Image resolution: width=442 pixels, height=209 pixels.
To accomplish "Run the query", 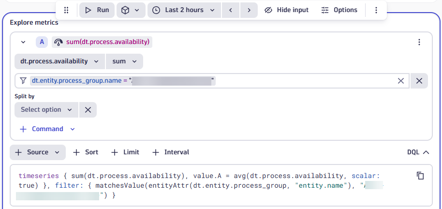I will coord(97,10).
